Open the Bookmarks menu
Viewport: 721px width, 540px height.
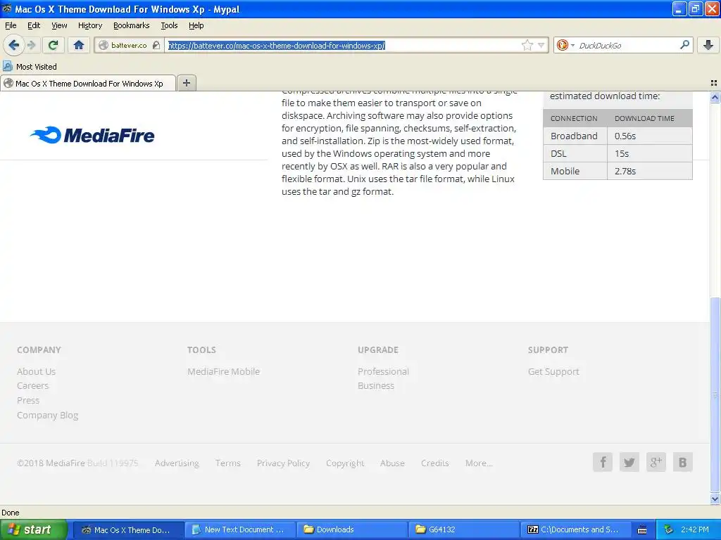click(x=132, y=25)
